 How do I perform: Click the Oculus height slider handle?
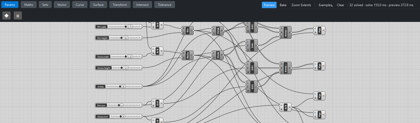121,68
